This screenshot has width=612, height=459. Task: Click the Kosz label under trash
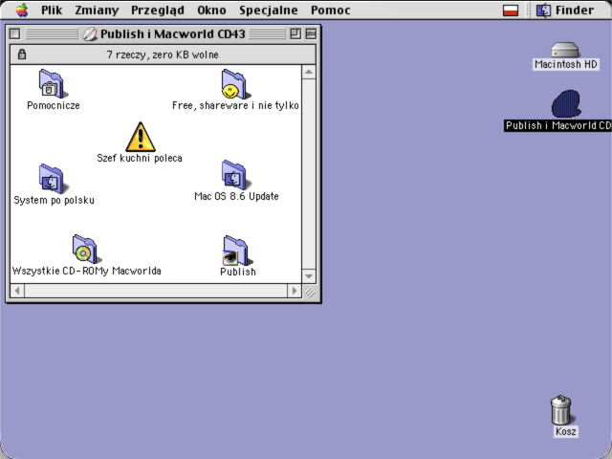tap(565, 431)
